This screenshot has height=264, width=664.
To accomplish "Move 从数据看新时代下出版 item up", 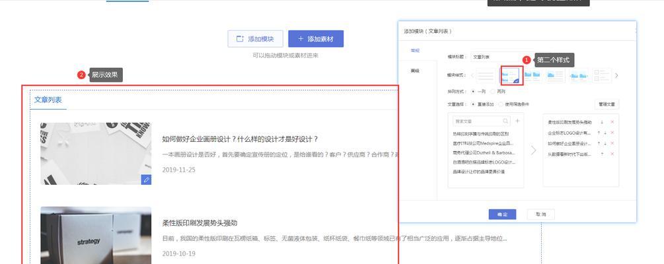I will (x=602, y=154).
